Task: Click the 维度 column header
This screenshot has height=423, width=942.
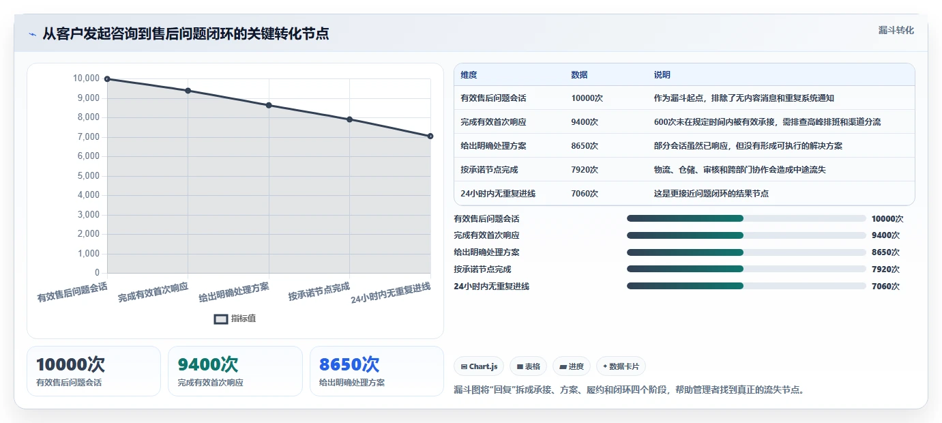Action: pos(469,75)
